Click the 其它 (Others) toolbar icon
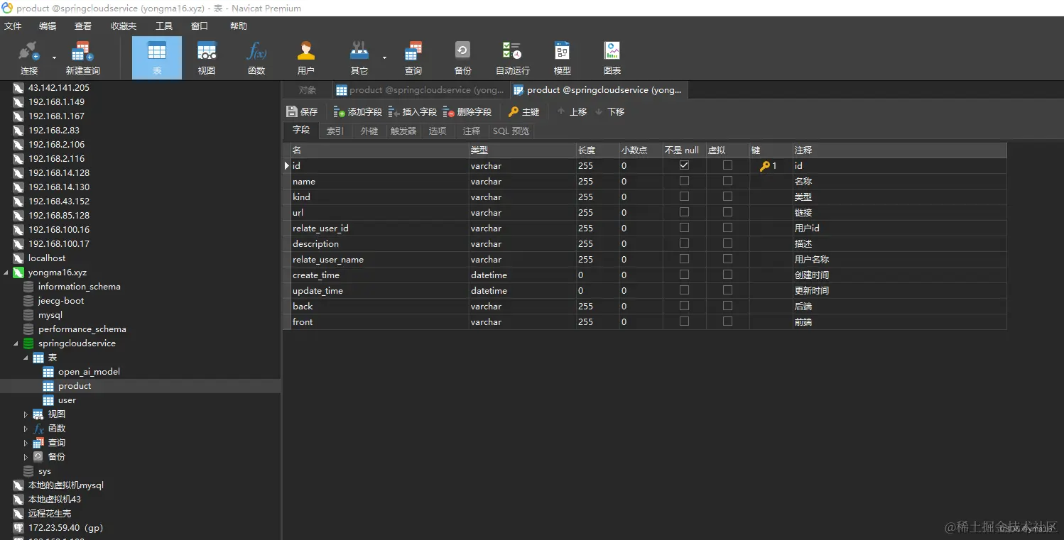Viewport: 1064px width, 540px height. [x=359, y=58]
